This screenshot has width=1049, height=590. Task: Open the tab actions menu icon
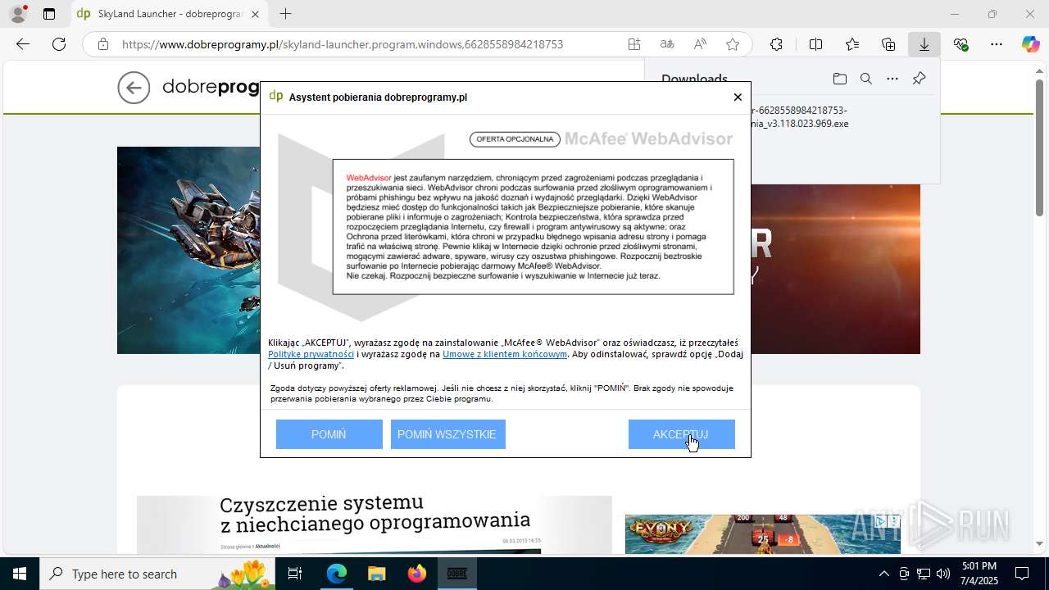[x=49, y=14]
